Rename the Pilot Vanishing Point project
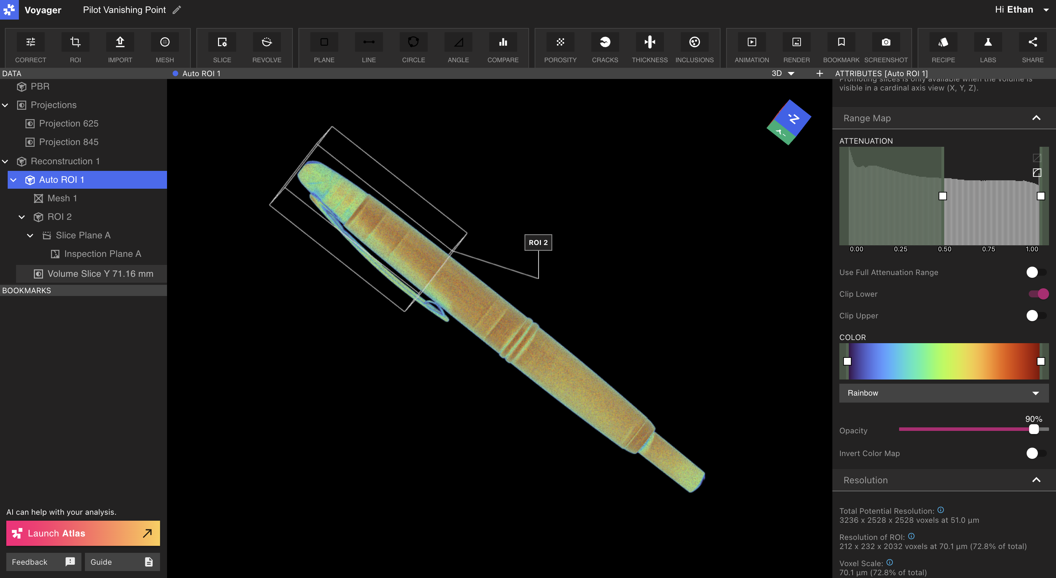The image size is (1056, 578). coord(177,9)
